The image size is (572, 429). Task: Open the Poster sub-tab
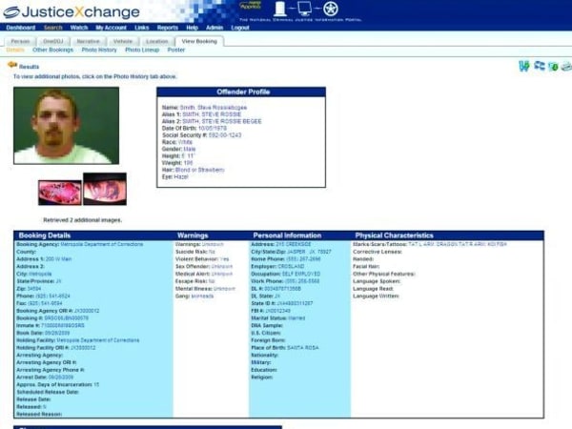[x=176, y=50]
